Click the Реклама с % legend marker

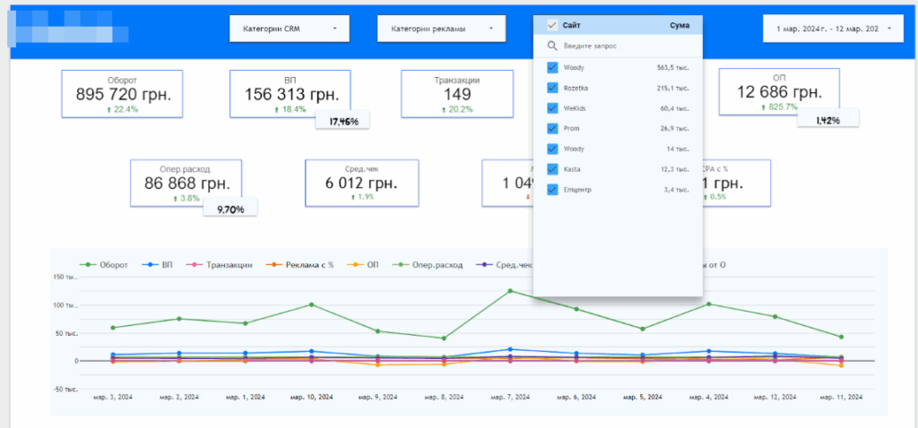coord(275,265)
